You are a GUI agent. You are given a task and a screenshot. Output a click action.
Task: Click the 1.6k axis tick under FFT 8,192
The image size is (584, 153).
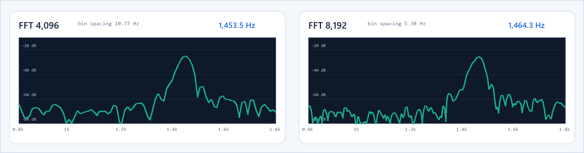coord(513,129)
